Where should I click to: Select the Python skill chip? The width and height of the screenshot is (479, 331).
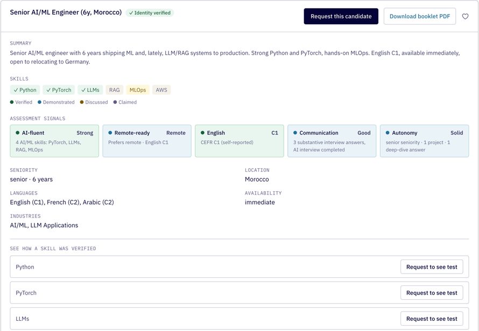click(25, 90)
